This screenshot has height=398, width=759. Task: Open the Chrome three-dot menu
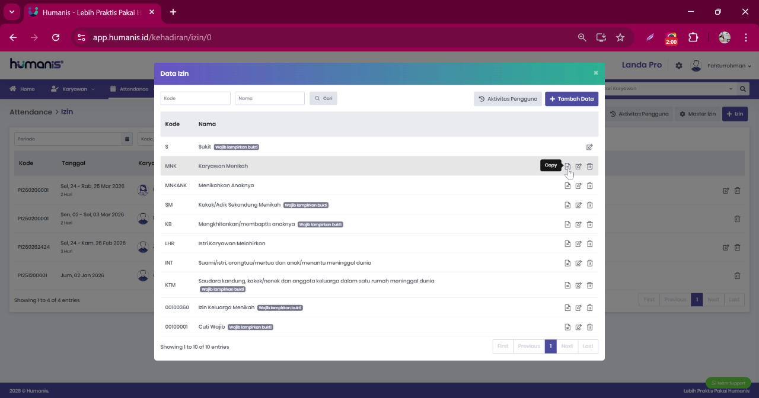[x=746, y=37]
